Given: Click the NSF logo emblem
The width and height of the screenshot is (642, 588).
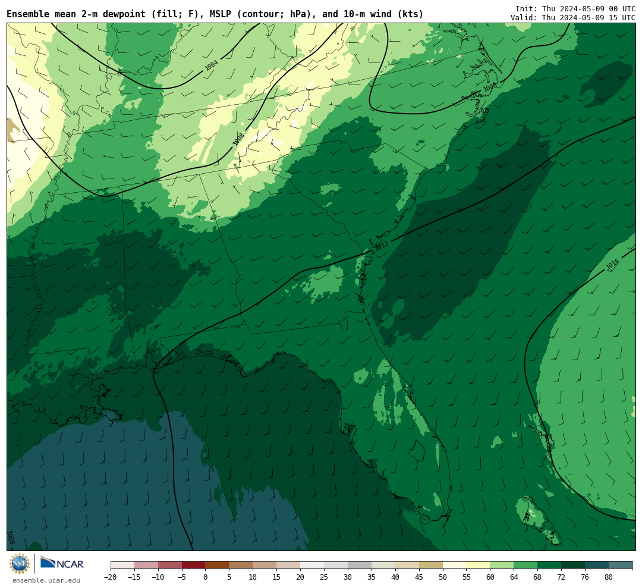Looking at the screenshot, I should pyautogui.click(x=20, y=564).
